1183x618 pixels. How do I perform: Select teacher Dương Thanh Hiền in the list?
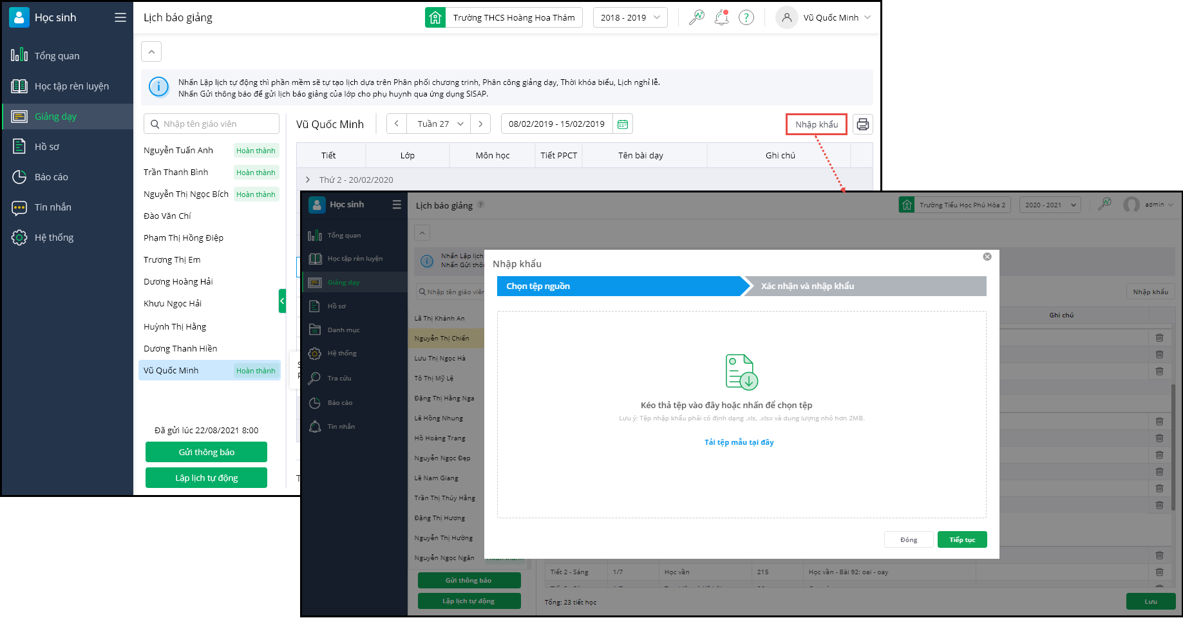(x=180, y=348)
